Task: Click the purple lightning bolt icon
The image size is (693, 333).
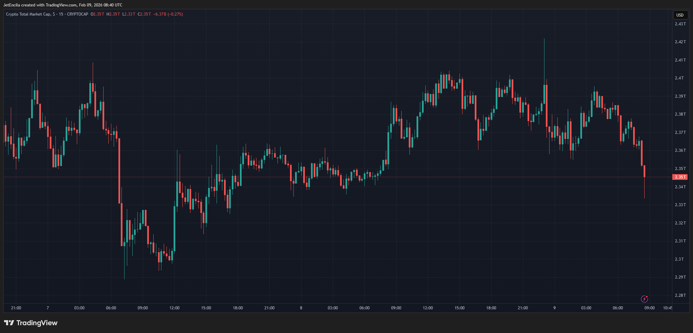Action: pos(644,299)
